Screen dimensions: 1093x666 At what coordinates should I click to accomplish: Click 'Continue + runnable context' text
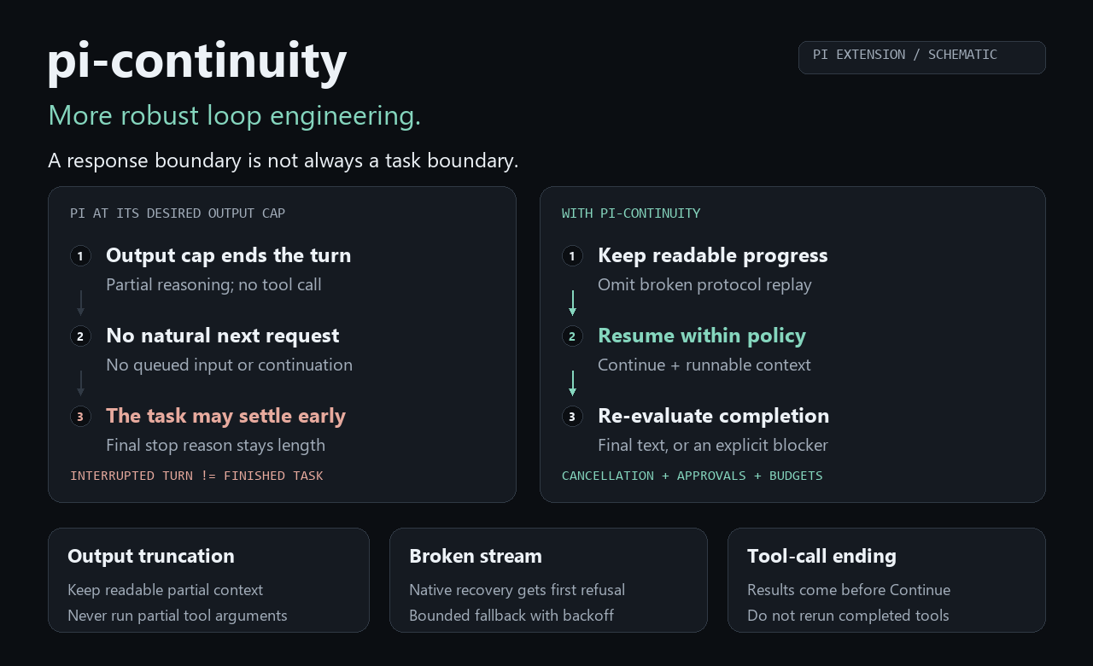(704, 365)
